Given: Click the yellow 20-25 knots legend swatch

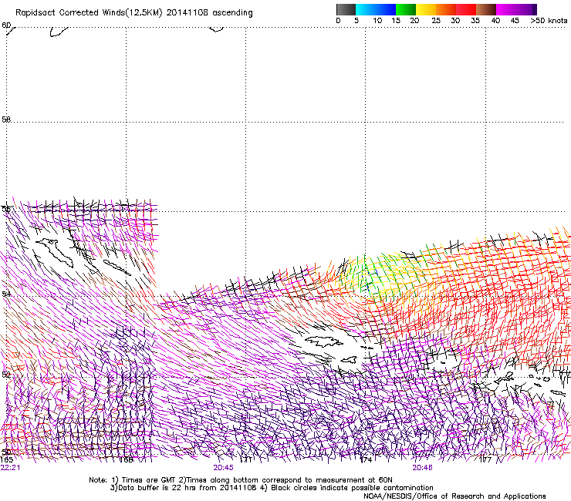Looking at the screenshot, I should click(426, 9).
